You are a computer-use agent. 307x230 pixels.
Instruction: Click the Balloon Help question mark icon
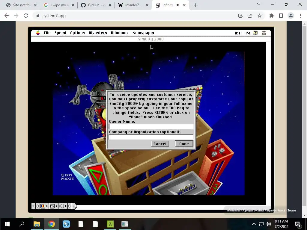tap(255, 33)
